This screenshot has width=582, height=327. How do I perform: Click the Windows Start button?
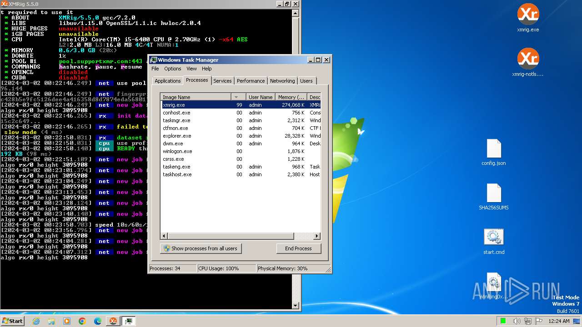click(12, 321)
